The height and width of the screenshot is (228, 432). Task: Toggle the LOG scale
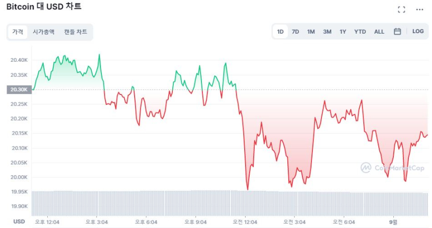tap(418, 31)
